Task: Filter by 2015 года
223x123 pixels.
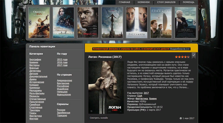Action: pyautogui.click(x=62, y=59)
